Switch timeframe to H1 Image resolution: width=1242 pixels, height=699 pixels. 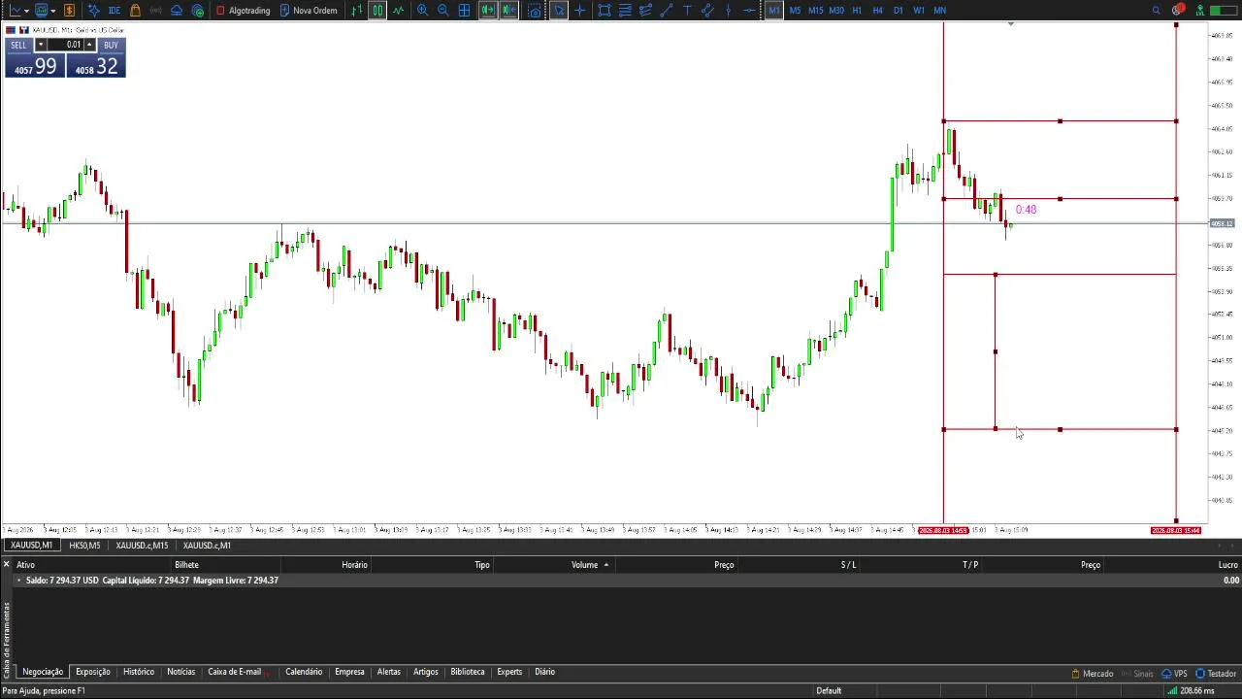[x=857, y=10]
